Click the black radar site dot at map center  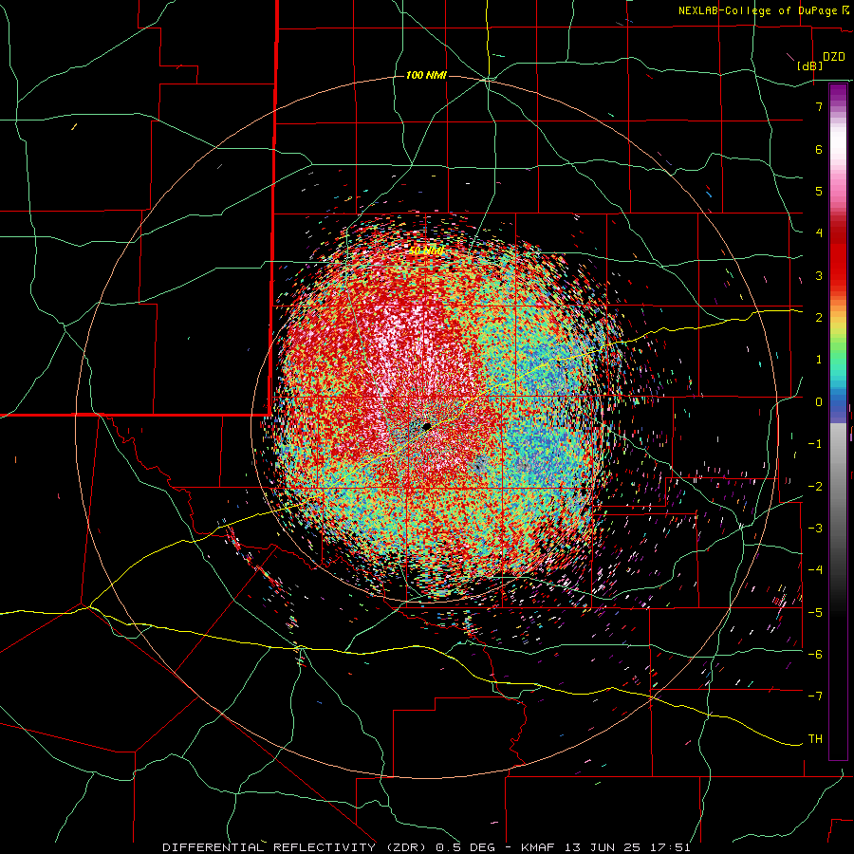point(427,426)
